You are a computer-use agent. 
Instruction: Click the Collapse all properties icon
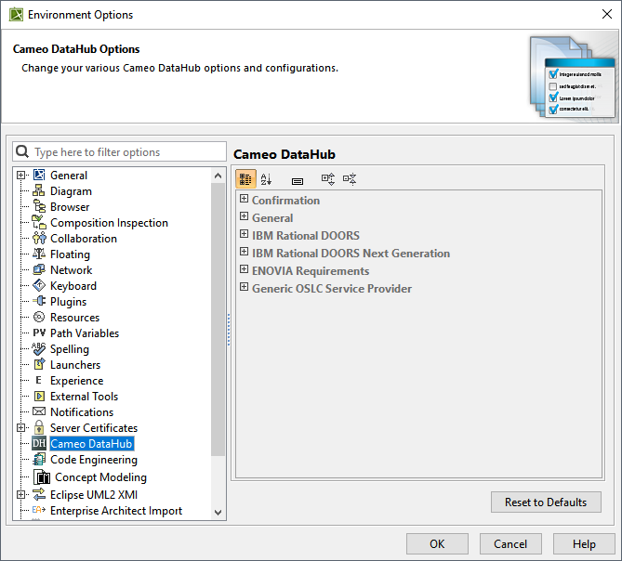(350, 179)
